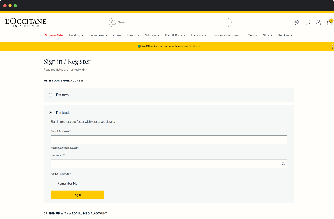Open the Forgot Password link
This screenshot has height=219, width=334.
[x=61, y=173]
